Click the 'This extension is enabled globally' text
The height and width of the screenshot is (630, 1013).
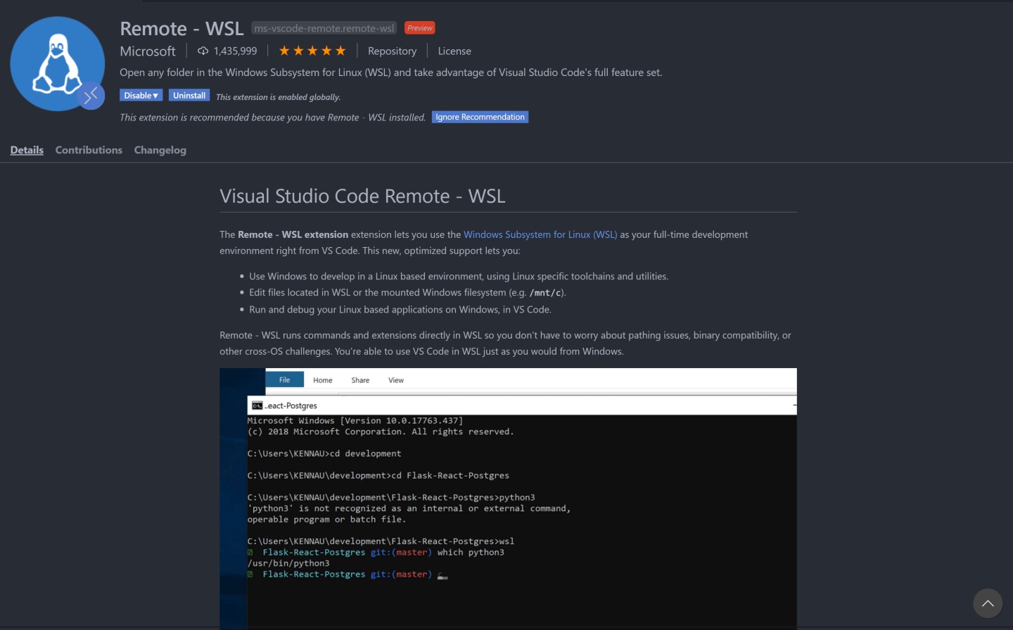278,97
